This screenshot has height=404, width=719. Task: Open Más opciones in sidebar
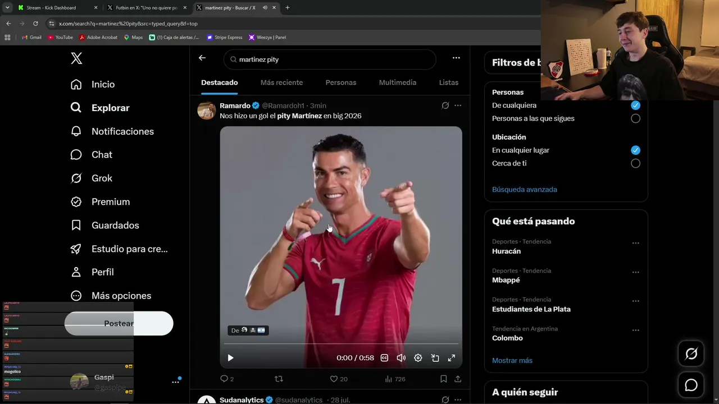click(111, 296)
